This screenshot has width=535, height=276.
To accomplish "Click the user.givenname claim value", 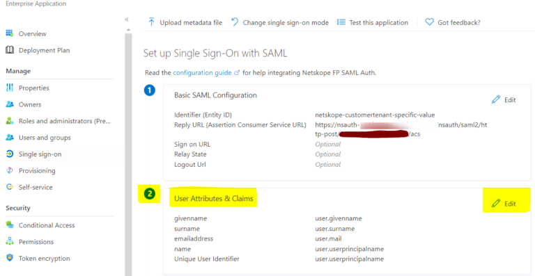I will click(339, 218).
